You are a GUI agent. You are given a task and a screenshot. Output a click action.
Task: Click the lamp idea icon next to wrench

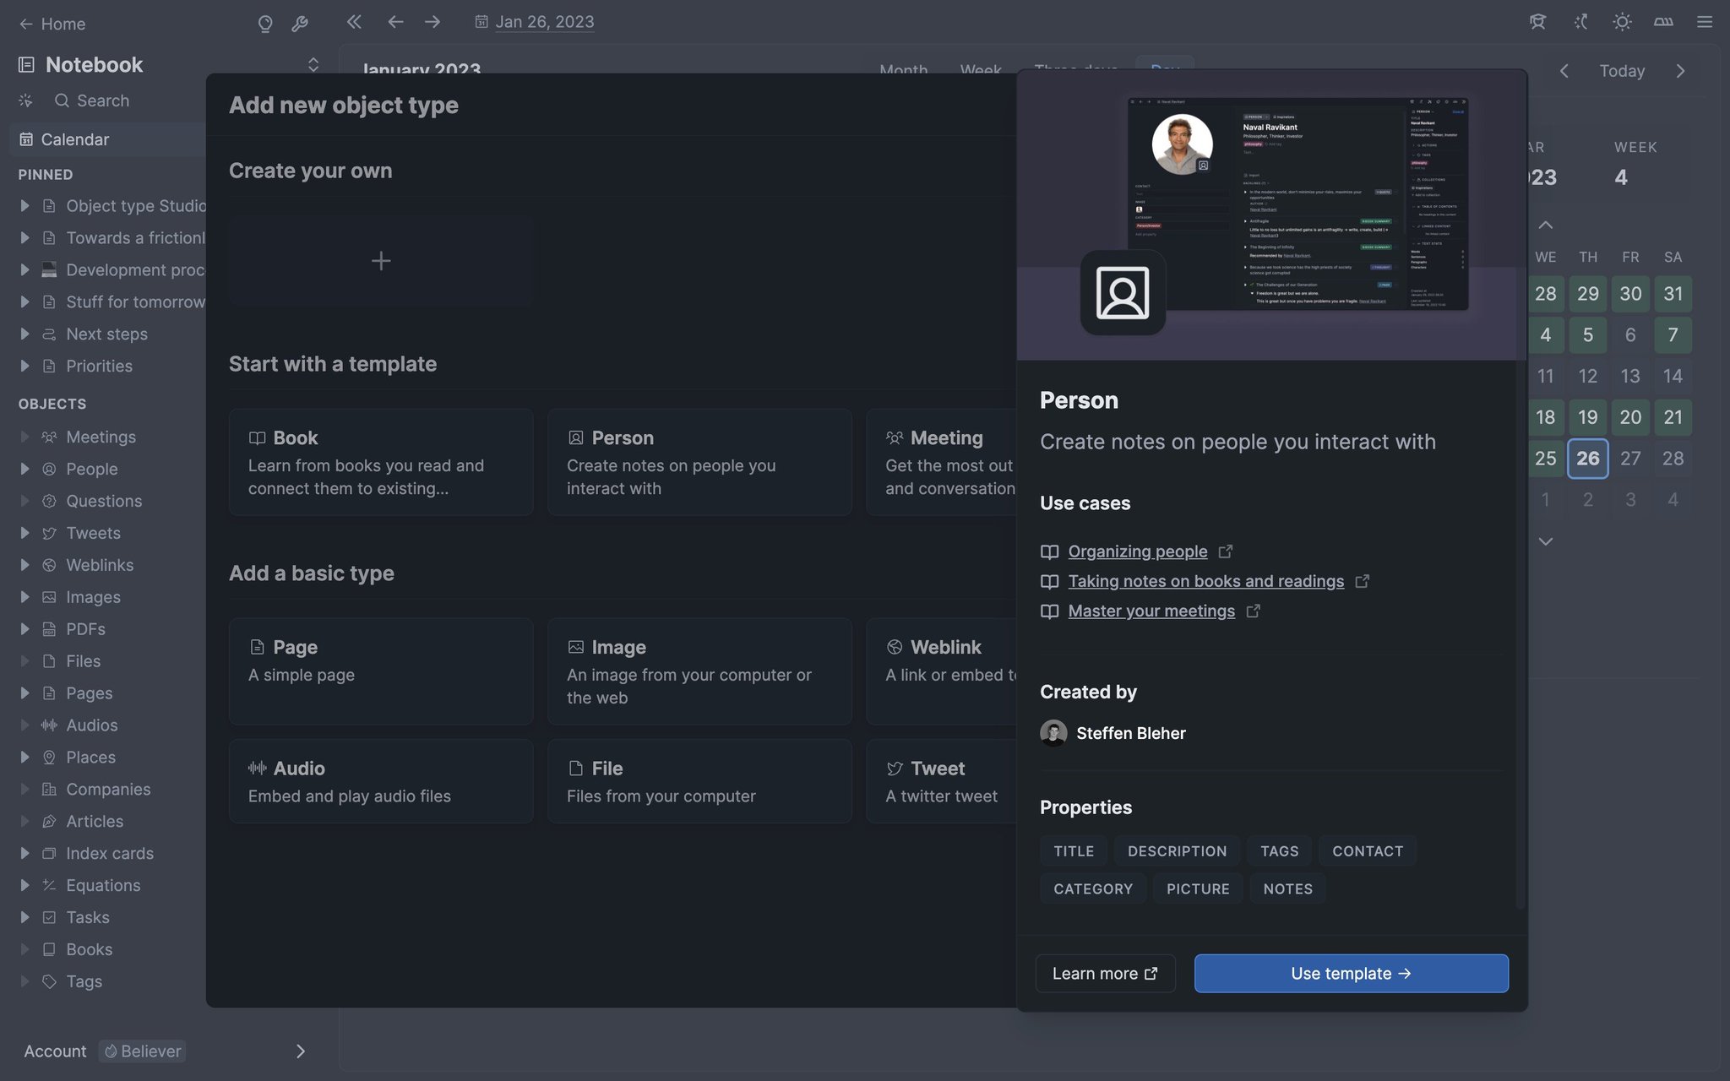[265, 23]
